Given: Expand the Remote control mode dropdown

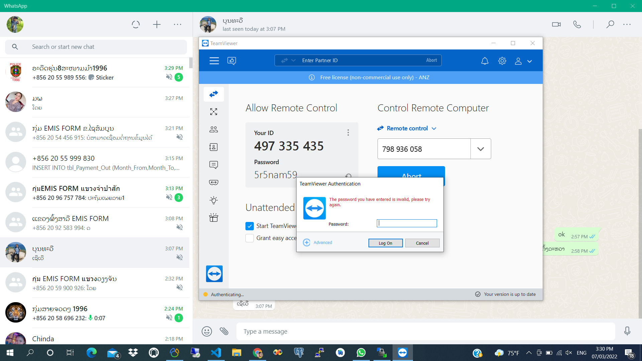Looking at the screenshot, I should [434, 128].
